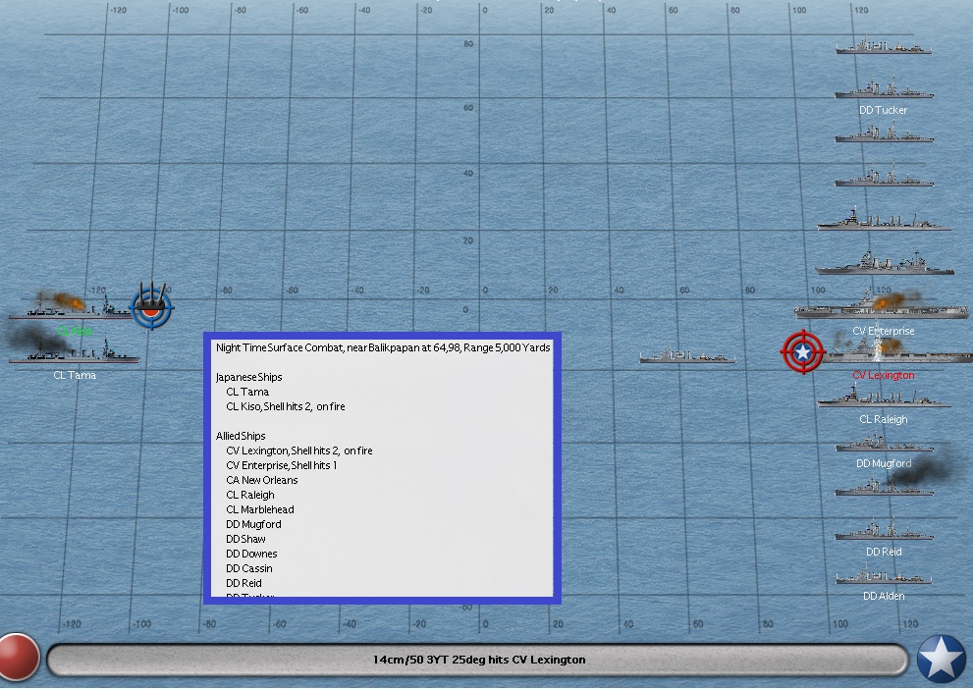Click the DD Mugford destroyer sprite
Viewport: 973px width, 689px height.
(884, 443)
